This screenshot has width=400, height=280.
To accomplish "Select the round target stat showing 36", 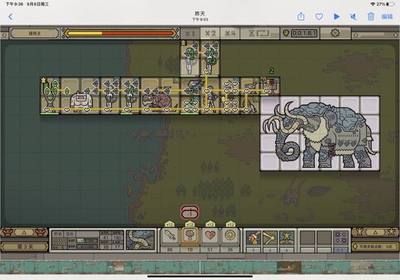I will [230, 238].
